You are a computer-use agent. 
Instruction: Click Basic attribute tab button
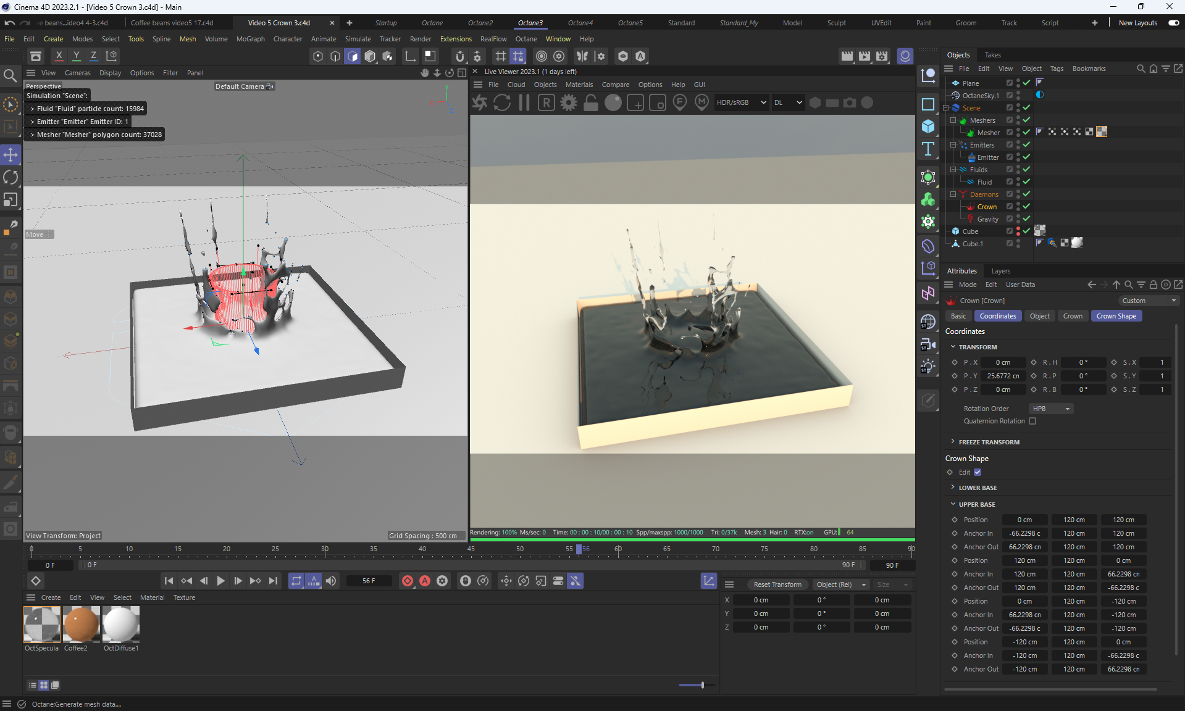tap(958, 316)
